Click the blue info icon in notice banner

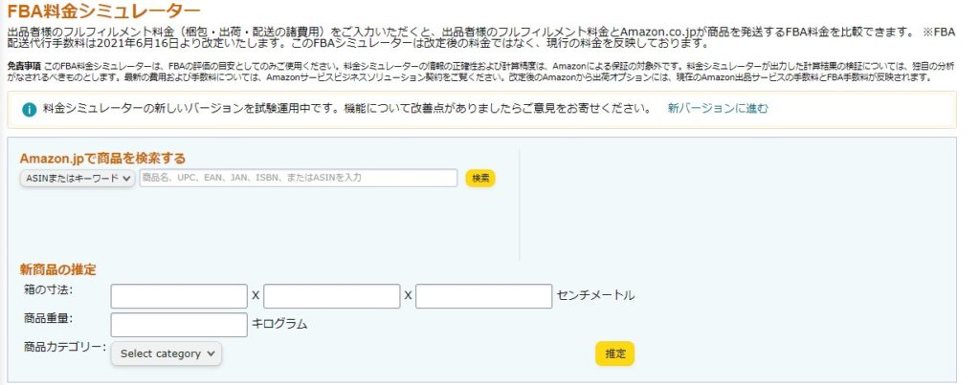coord(29,109)
